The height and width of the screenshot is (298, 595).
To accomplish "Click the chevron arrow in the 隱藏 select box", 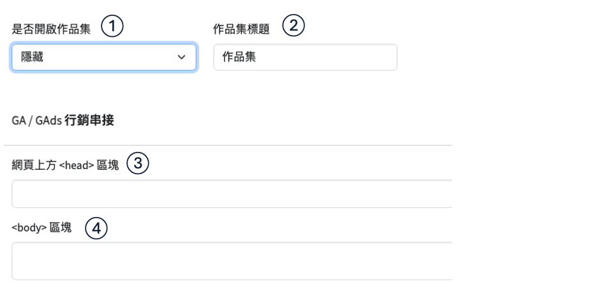I will [181, 57].
